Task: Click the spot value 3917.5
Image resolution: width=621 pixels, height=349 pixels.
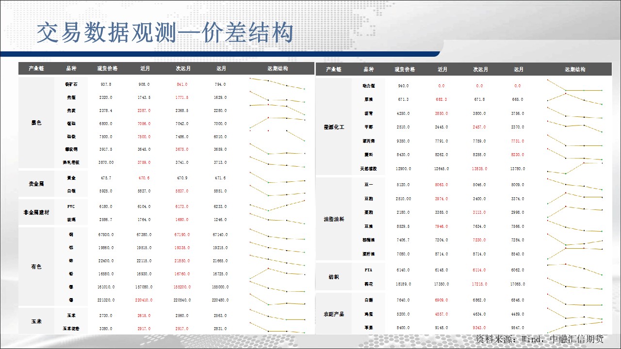Action: [x=106, y=149]
